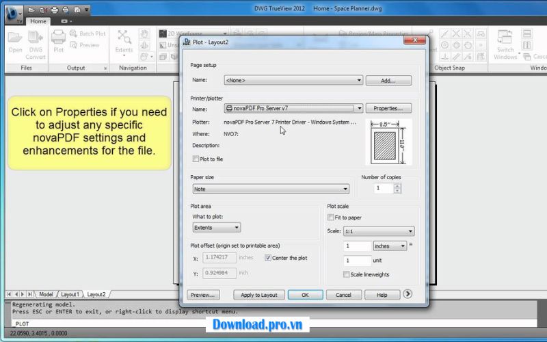Click the Help button in Plot dialog

(382, 295)
